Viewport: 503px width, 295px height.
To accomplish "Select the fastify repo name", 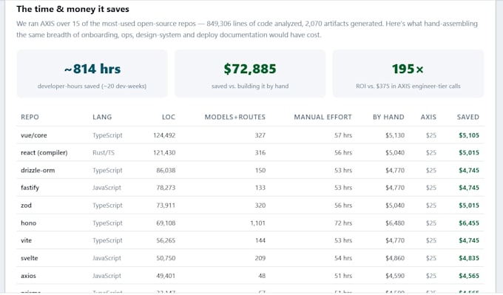I will (30, 188).
